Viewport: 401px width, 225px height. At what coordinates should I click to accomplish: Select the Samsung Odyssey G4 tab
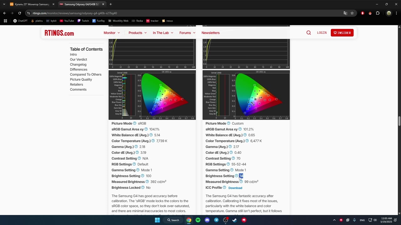(x=81, y=4)
